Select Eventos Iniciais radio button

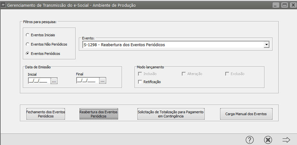click(x=28, y=35)
